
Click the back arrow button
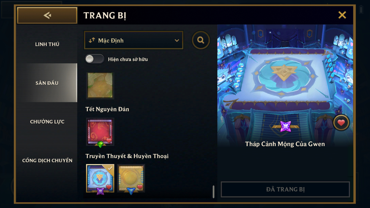click(x=47, y=15)
